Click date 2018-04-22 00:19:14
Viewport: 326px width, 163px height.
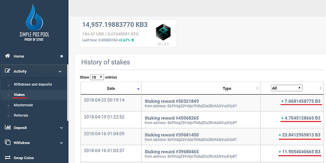(104, 100)
